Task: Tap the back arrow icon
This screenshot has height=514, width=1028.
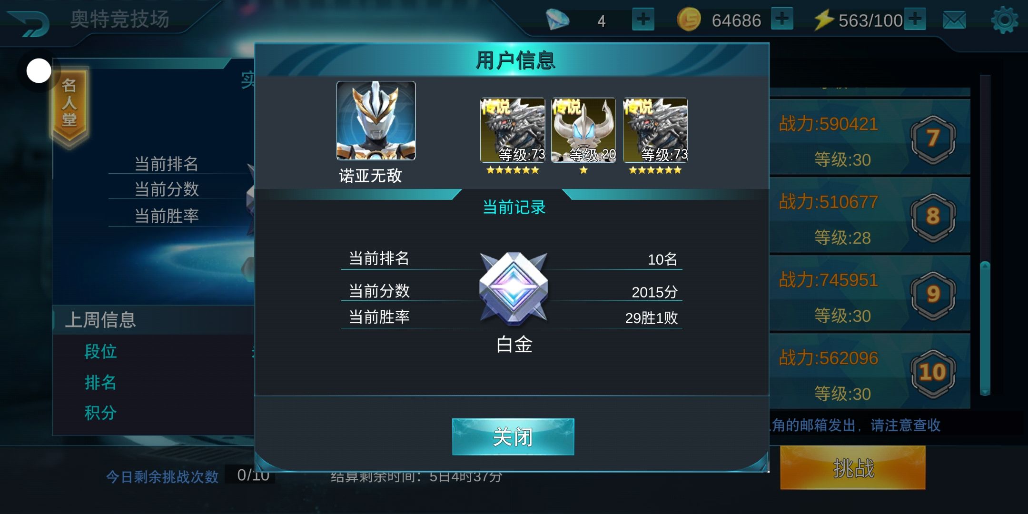Action: click(30, 23)
